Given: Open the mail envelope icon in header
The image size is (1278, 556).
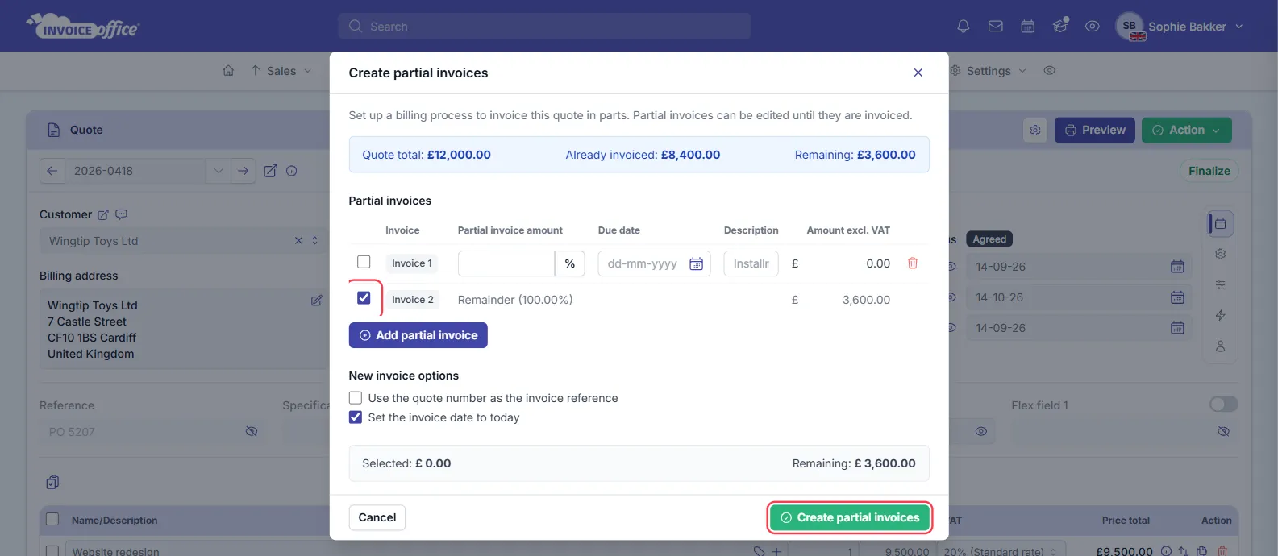Looking at the screenshot, I should tap(996, 27).
